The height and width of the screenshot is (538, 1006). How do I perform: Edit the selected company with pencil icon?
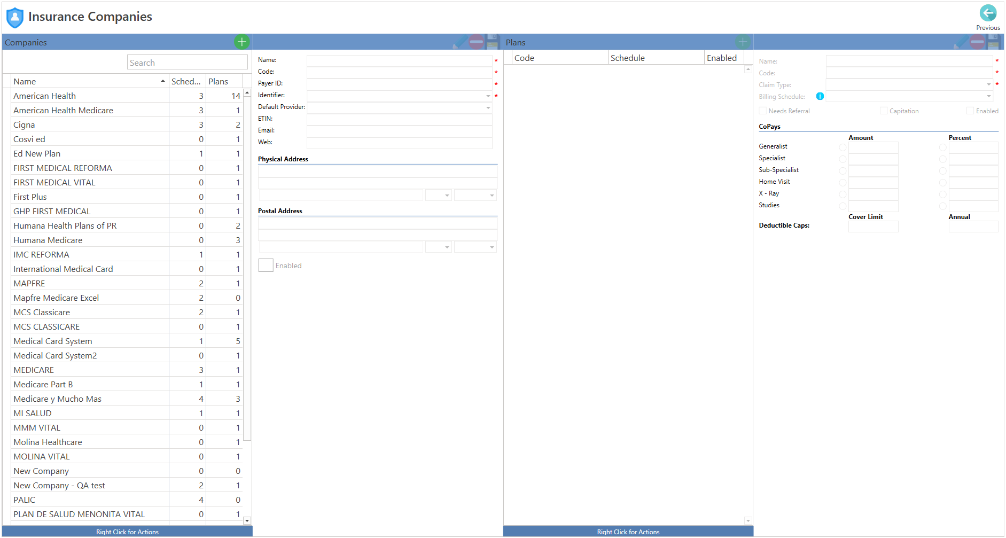[459, 42]
